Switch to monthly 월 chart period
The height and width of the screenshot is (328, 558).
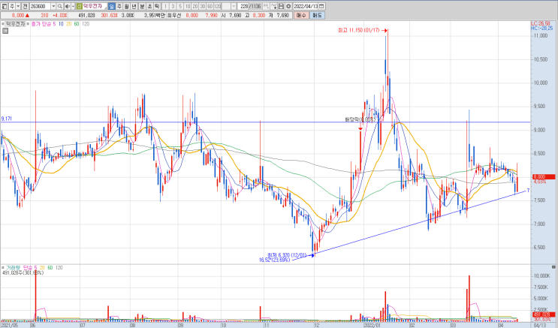point(126,7)
